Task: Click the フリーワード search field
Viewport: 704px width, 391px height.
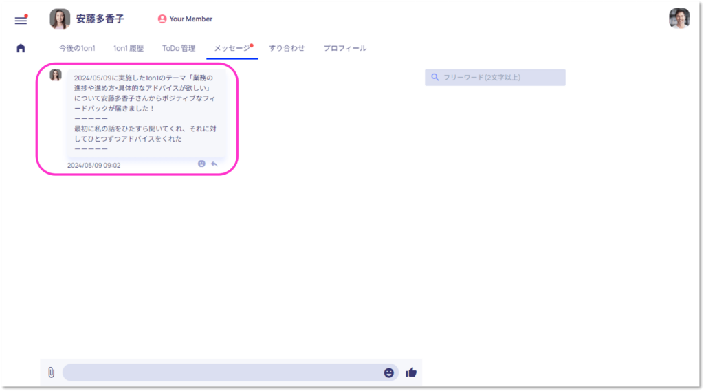Action: pos(495,77)
